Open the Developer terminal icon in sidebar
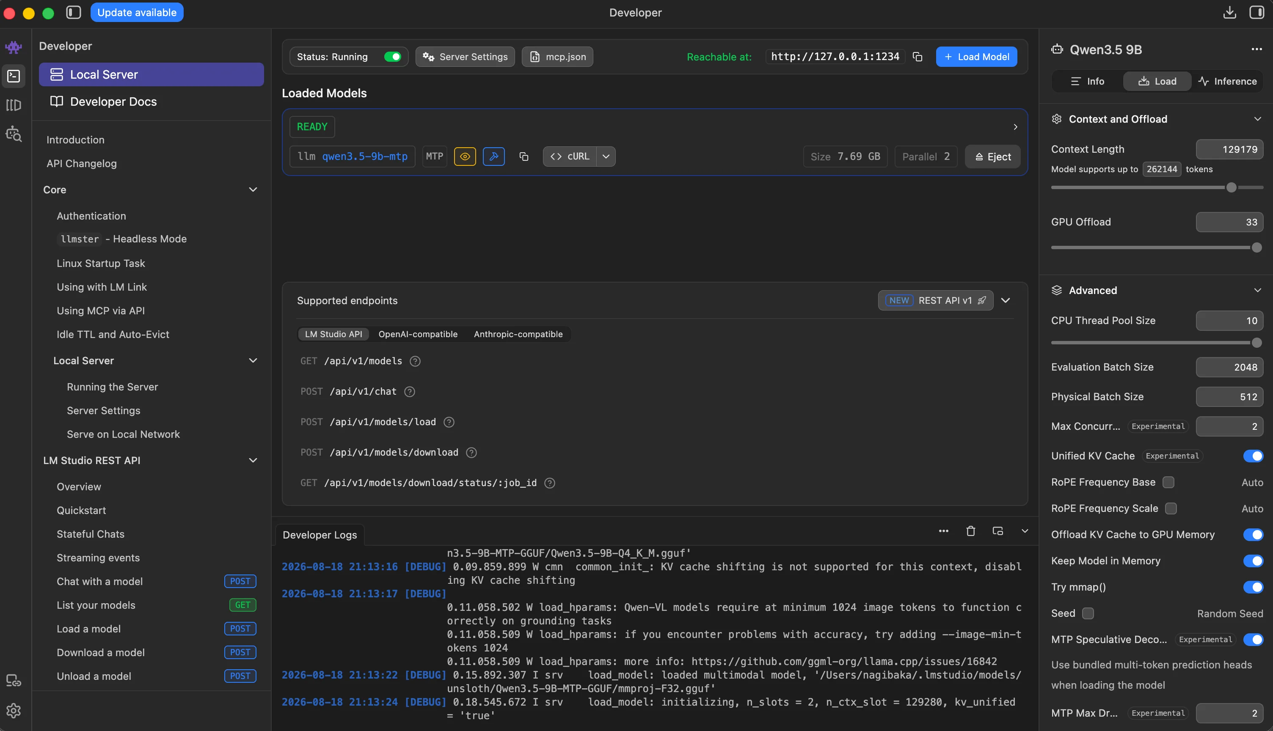Viewport: 1273px width, 731px height. click(14, 76)
